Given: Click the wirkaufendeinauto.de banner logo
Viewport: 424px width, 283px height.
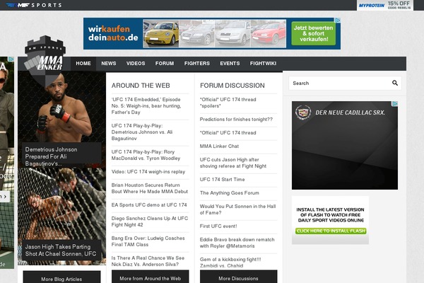Looking at the screenshot, I should 113,33.
